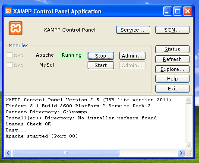Click the Status button
This screenshot has width=199, height=163.
tap(172, 49)
